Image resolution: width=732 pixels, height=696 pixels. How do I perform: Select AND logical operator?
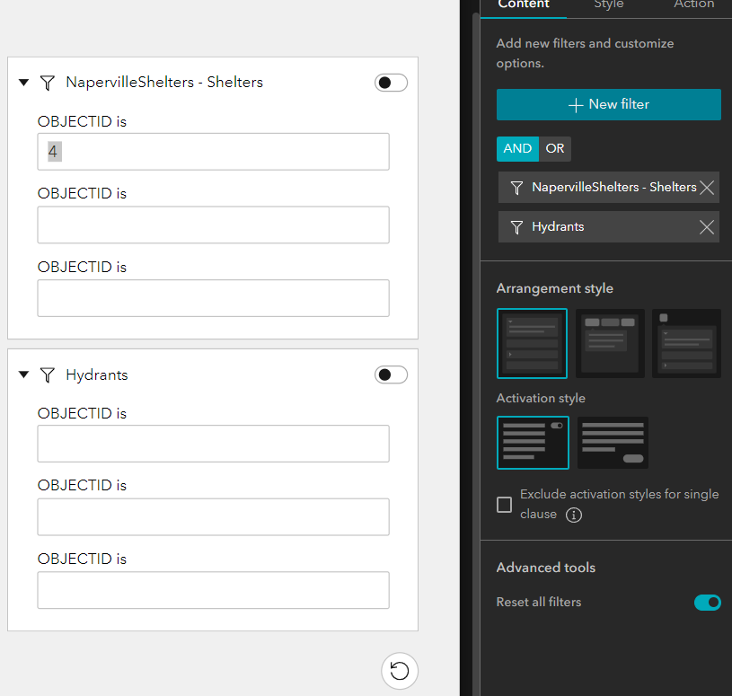click(517, 149)
